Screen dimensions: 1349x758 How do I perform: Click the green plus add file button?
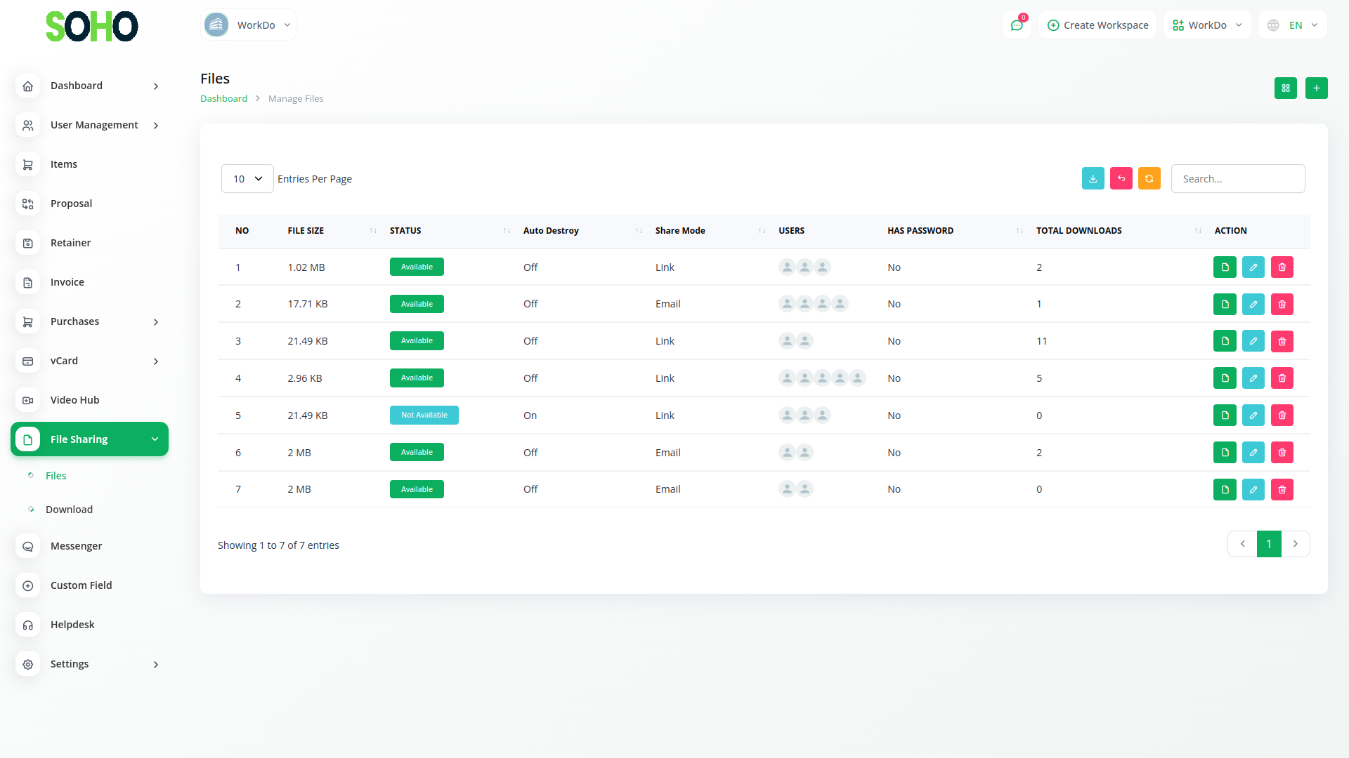coord(1316,88)
